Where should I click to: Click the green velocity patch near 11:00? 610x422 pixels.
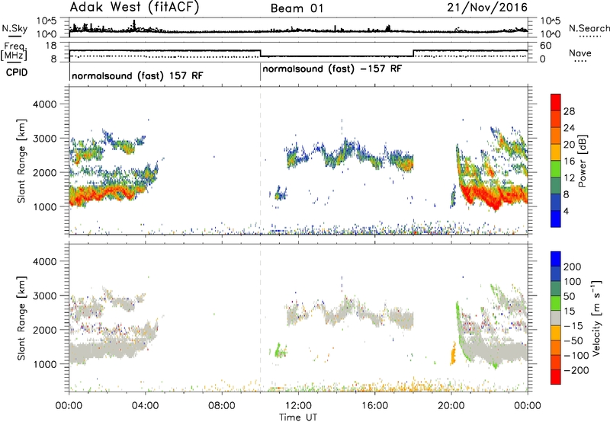pos(278,350)
